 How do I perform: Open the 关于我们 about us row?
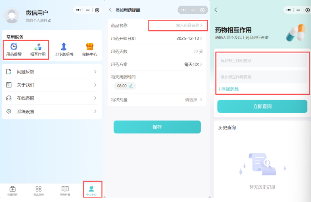pyautogui.click(x=52, y=85)
